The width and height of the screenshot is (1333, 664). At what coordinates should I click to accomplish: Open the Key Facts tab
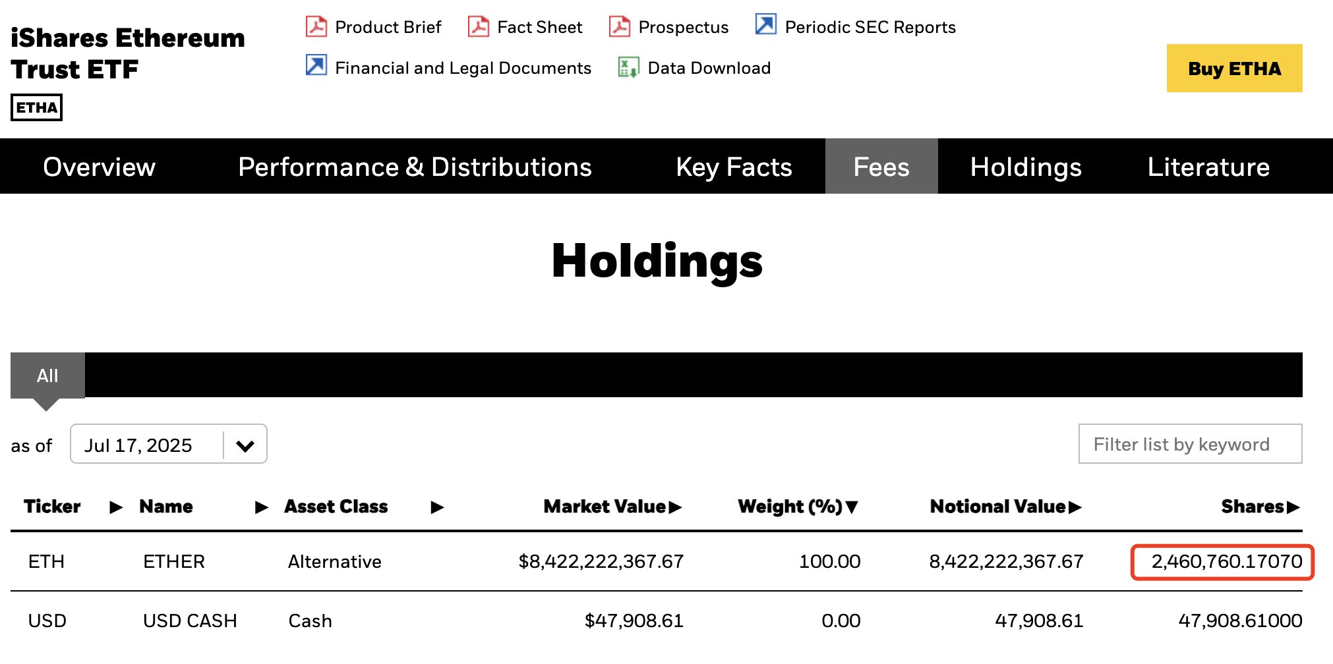(734, 167)
